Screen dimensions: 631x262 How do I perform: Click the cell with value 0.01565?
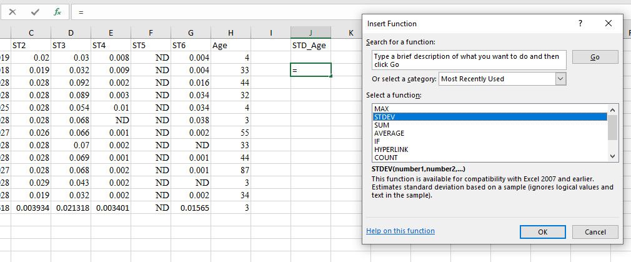[x=191, y=208]
